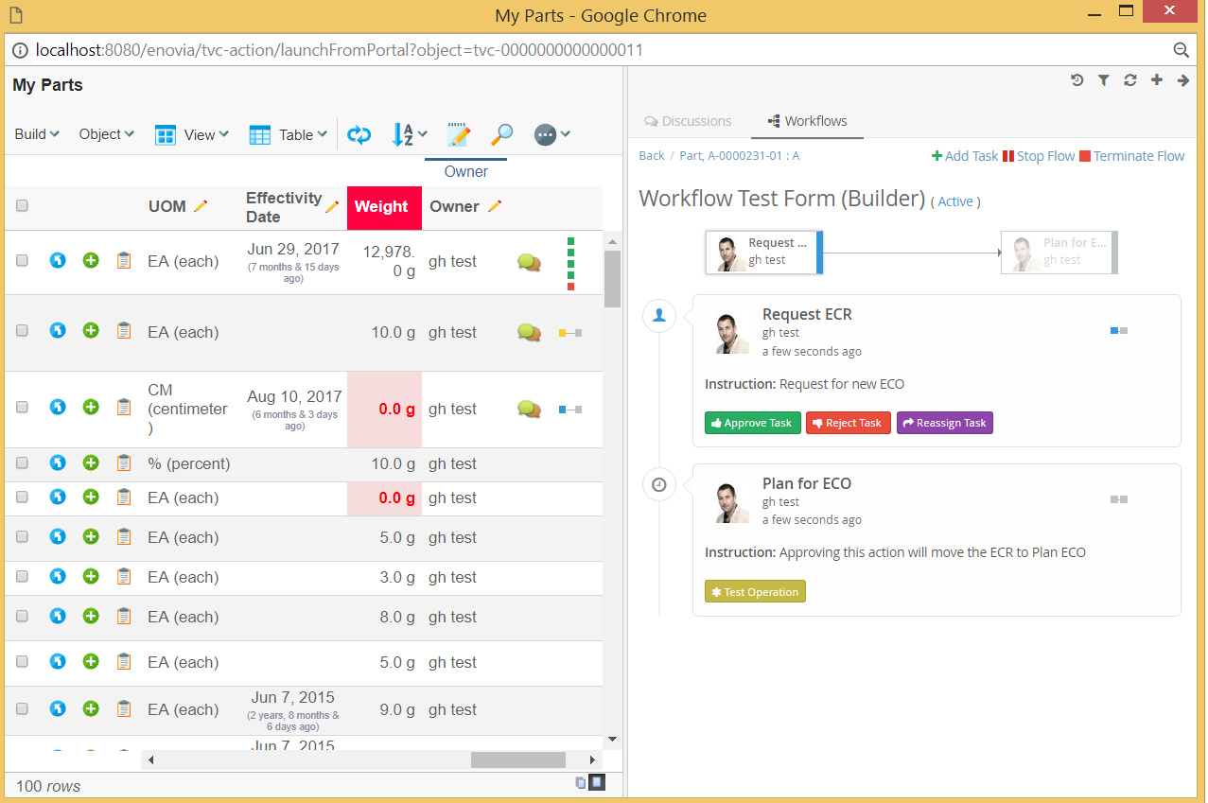Check the checkbox for the % (percent) row
The height and width of the screenshot is (803, 1208).
click(23, 463)
